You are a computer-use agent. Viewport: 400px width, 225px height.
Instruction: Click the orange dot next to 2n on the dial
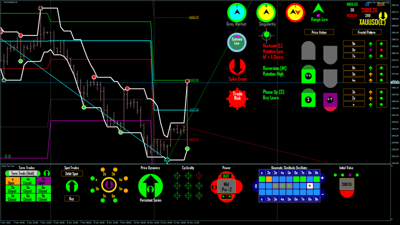pyautogui.click(x=103, y=169)
